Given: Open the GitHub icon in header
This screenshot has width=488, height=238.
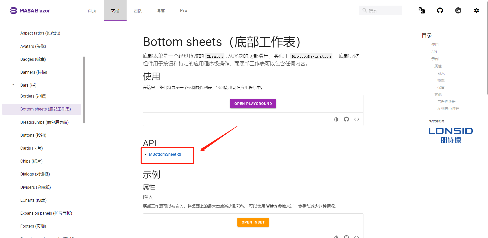Looking at the screenshot, I should [x=440, y=10].
